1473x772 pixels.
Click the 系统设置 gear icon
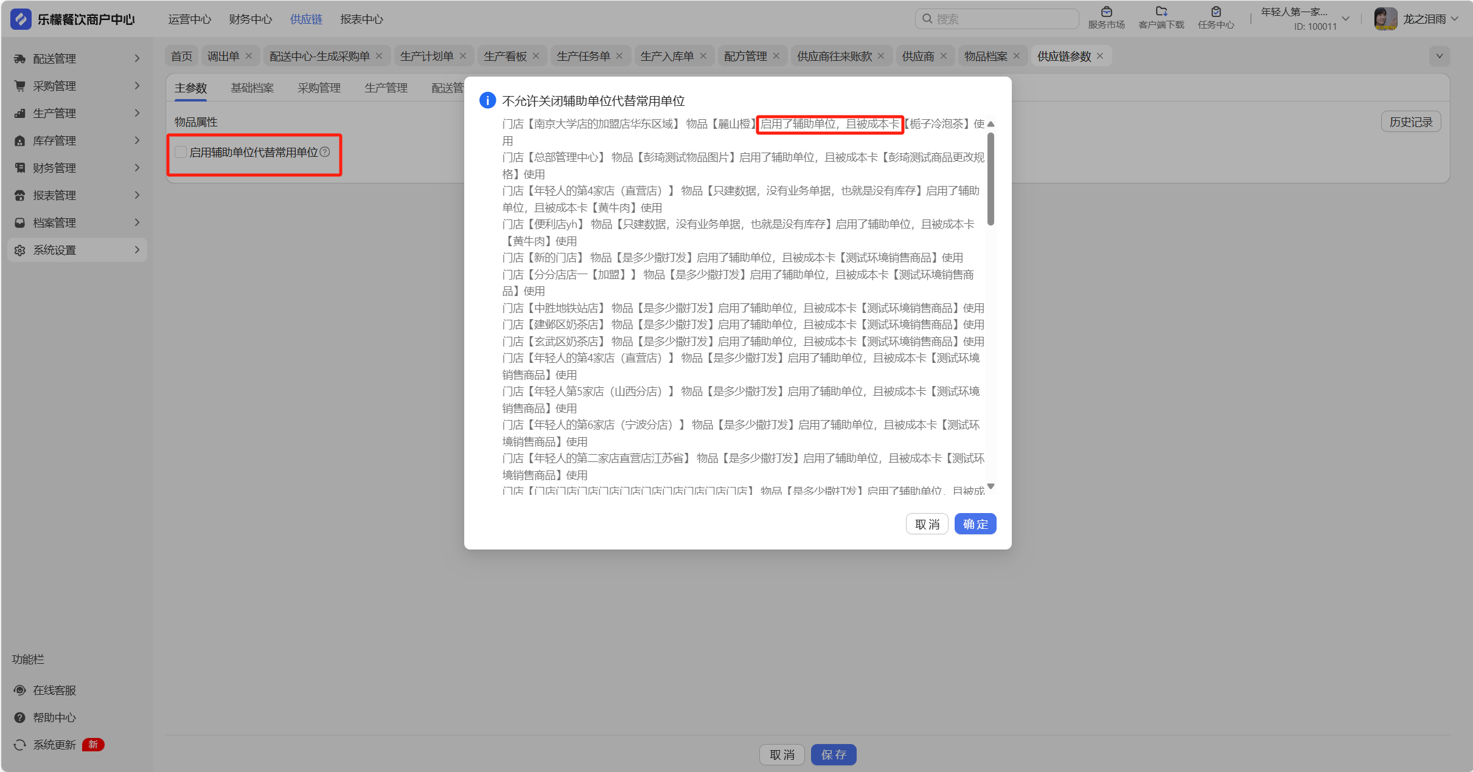20,250
